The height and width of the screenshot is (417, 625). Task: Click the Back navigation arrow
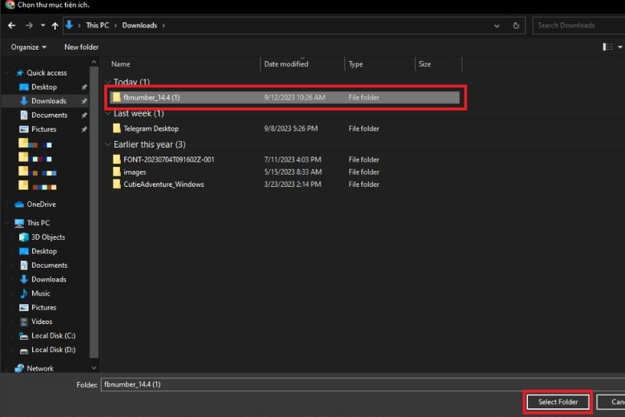[x=12, y=26]
